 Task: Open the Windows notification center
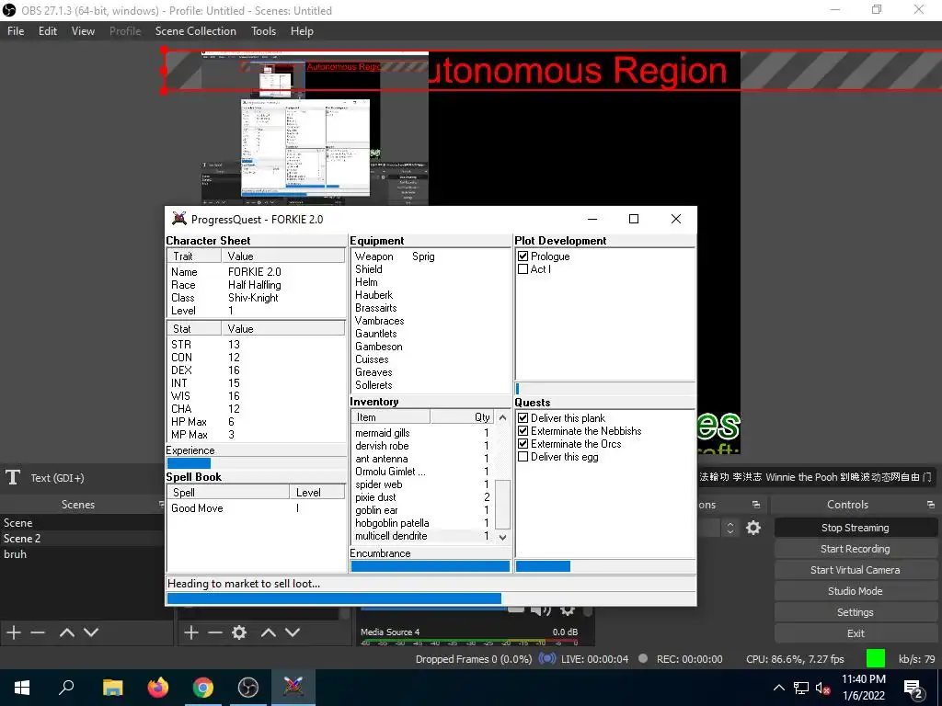913,689
